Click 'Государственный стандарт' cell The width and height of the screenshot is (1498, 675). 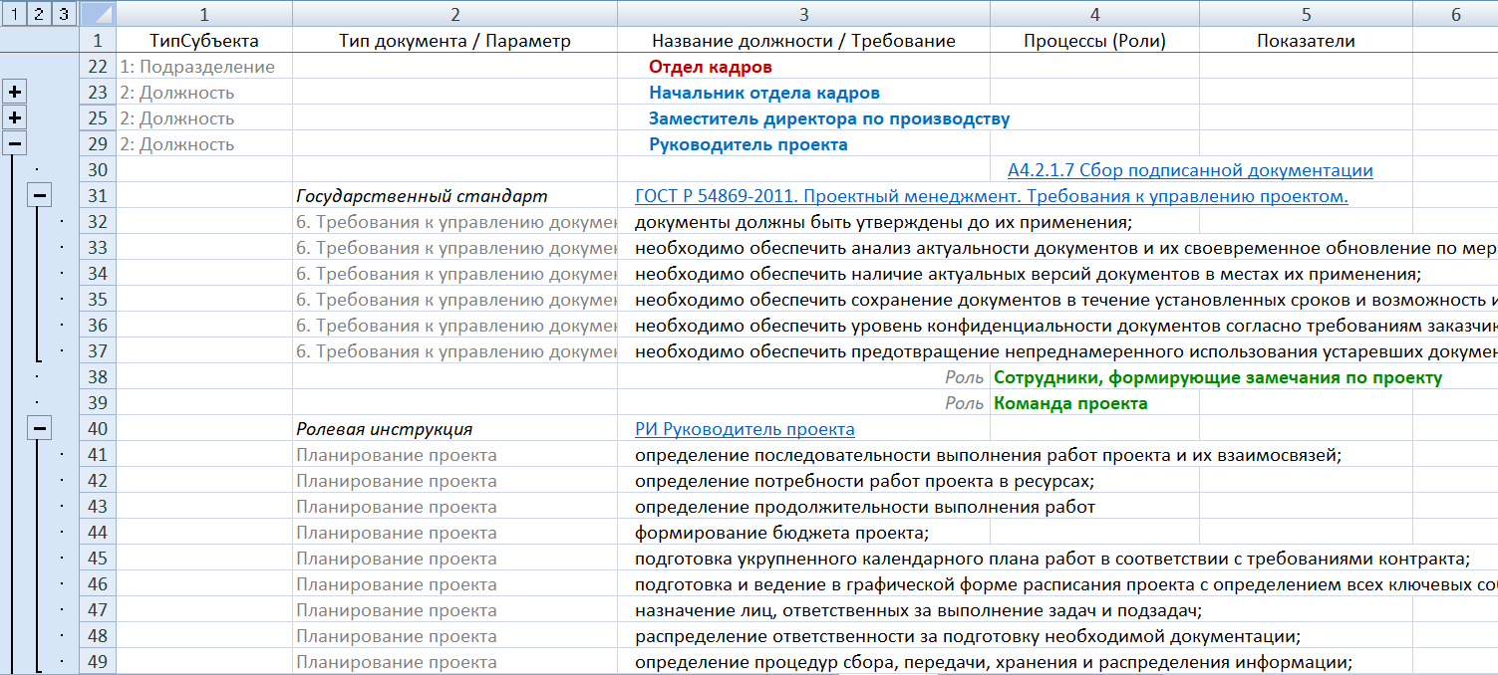coord(422,196)
